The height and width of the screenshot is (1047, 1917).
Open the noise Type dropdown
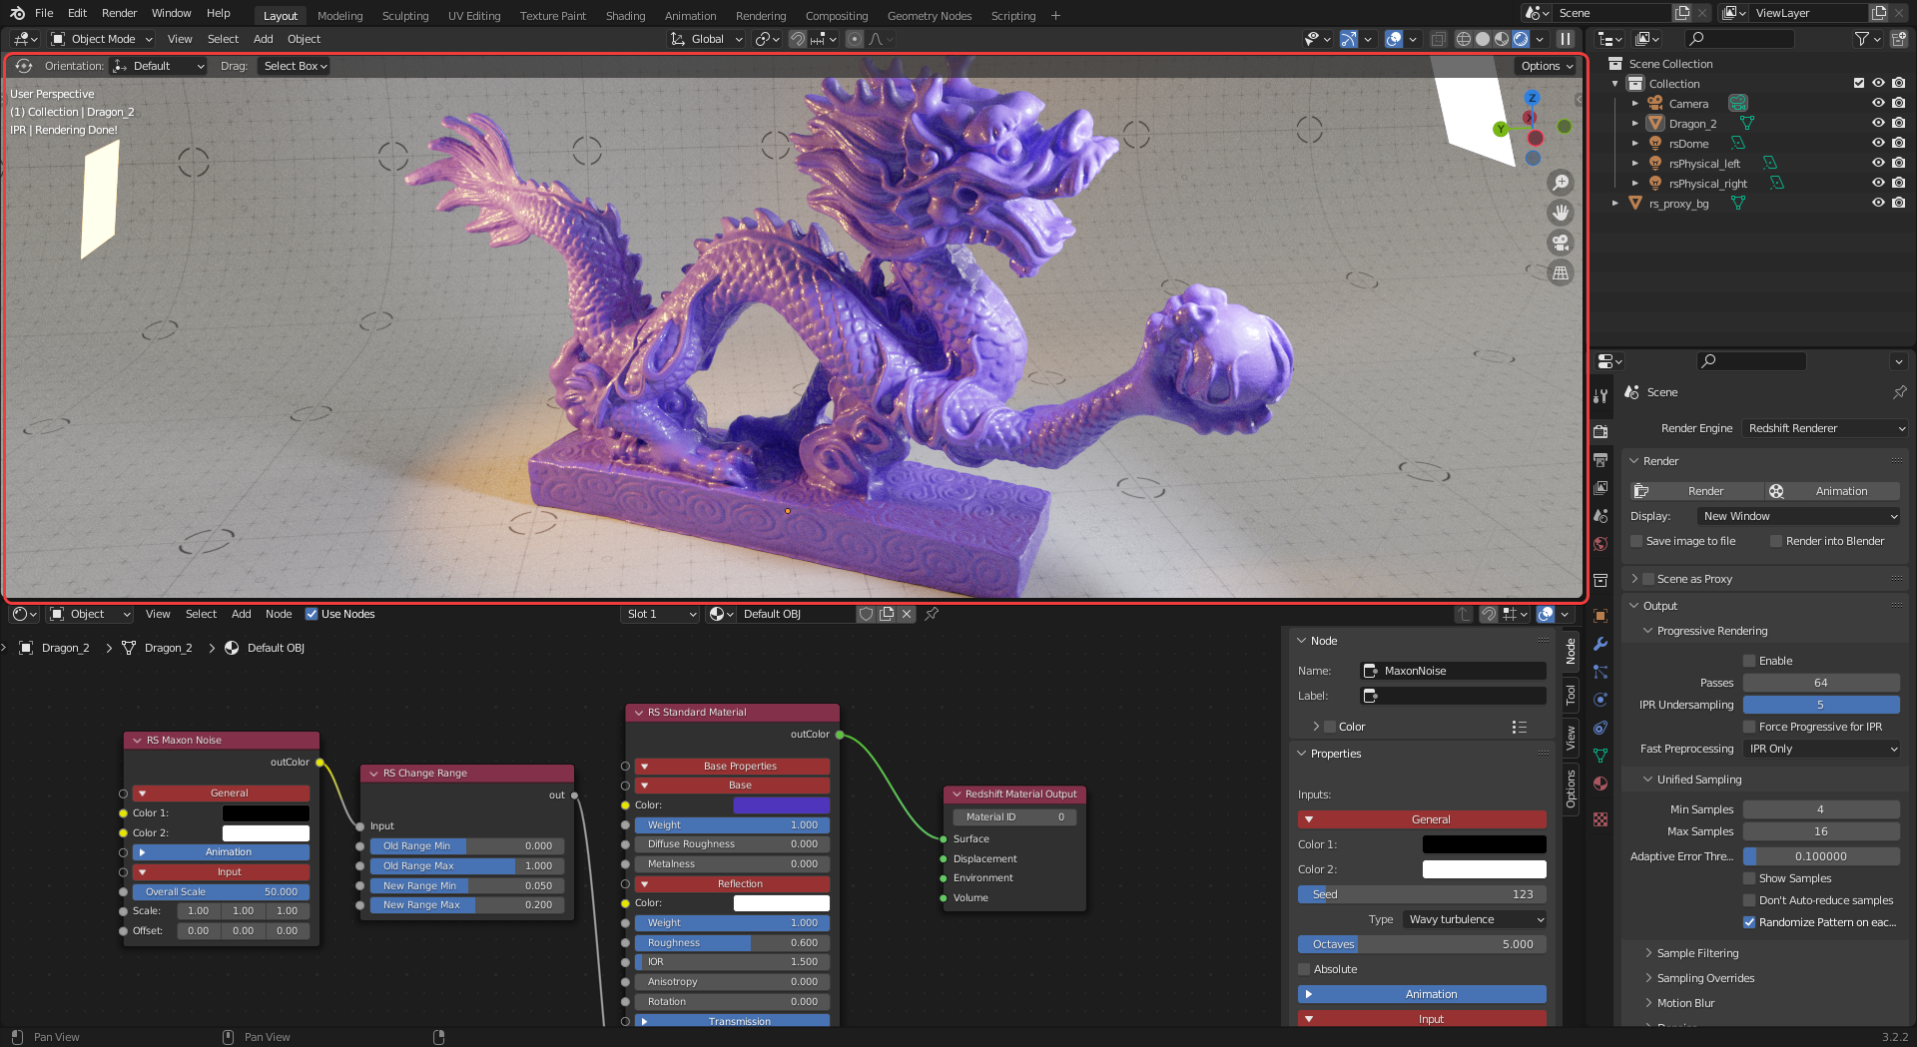point(1475,919)
